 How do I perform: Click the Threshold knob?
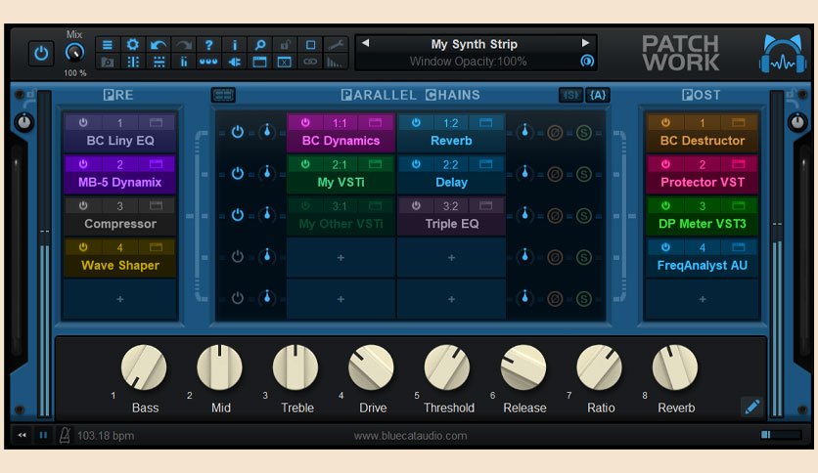click(447, 367)
